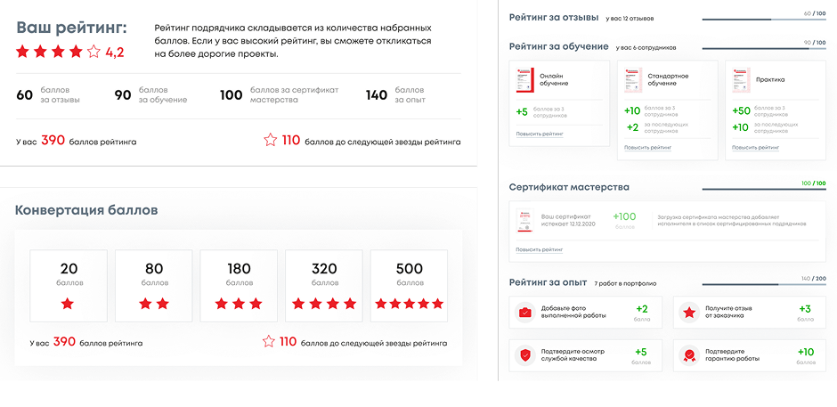Click the empty fifth star in Ваш рейтинг

pyautogui.click(x=93, y=52)
